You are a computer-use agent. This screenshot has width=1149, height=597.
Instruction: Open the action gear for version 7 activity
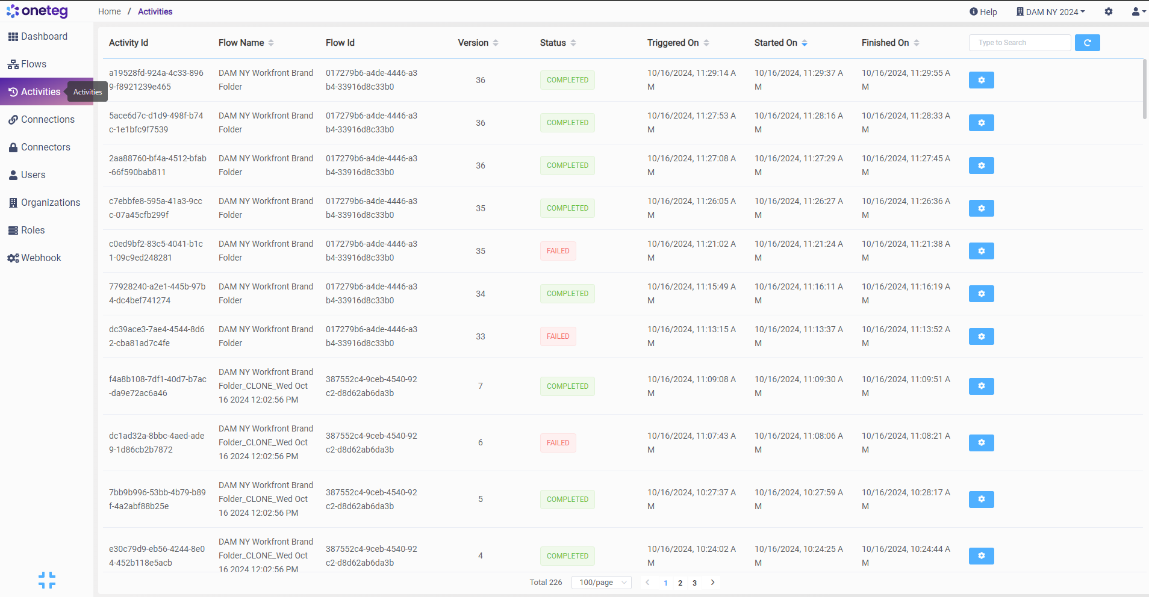point(981,386)
